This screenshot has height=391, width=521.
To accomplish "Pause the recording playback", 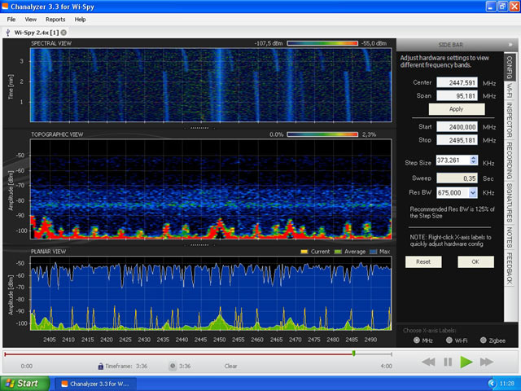I will tap(448, 362).
